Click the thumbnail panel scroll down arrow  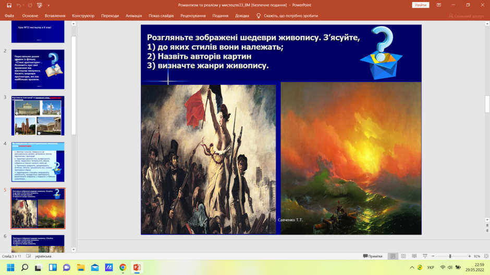tap(73, 250)
